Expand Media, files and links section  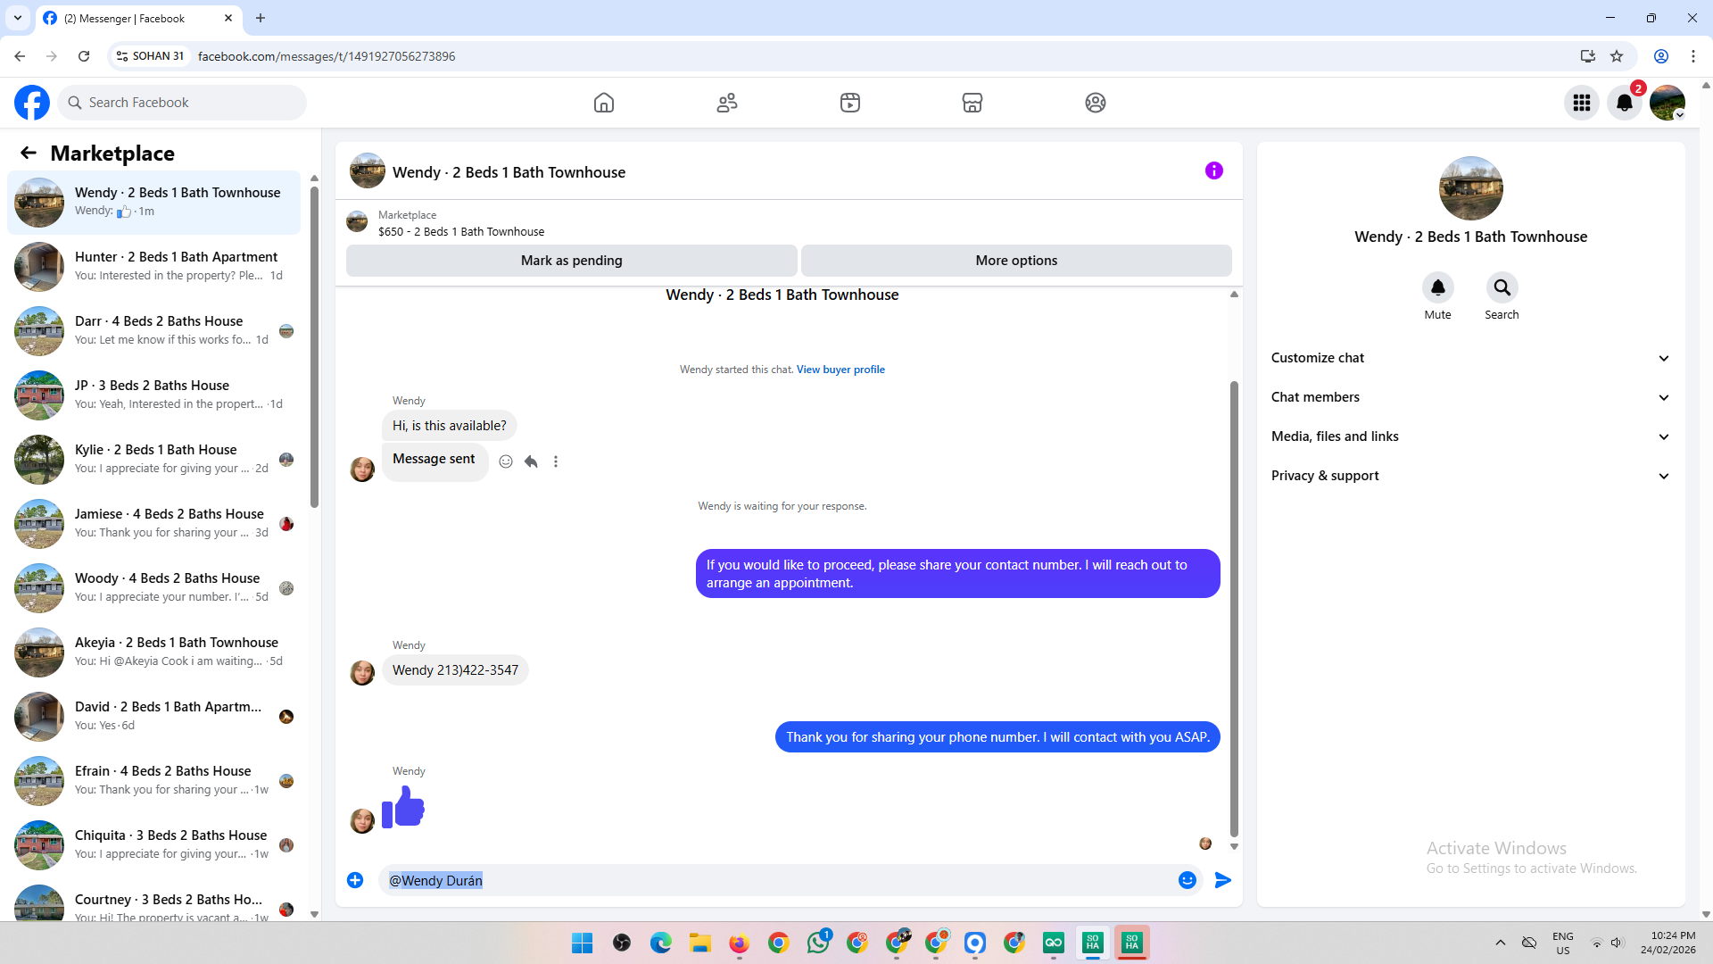coord(1469,436)
